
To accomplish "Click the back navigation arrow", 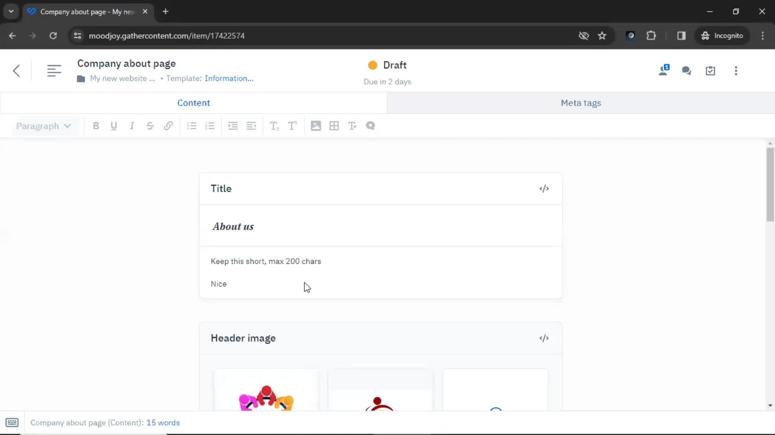I will pyautogui.click(x=15, y=70).
